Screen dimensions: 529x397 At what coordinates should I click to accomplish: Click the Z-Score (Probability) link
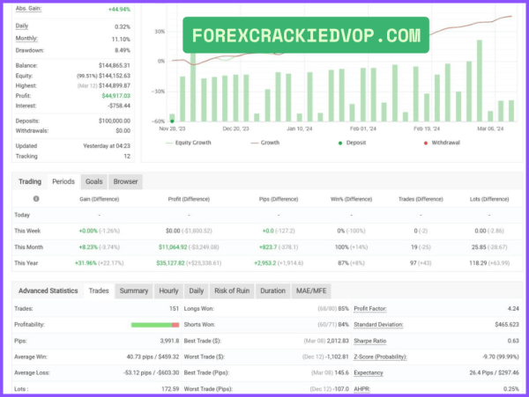pos(381,357)
